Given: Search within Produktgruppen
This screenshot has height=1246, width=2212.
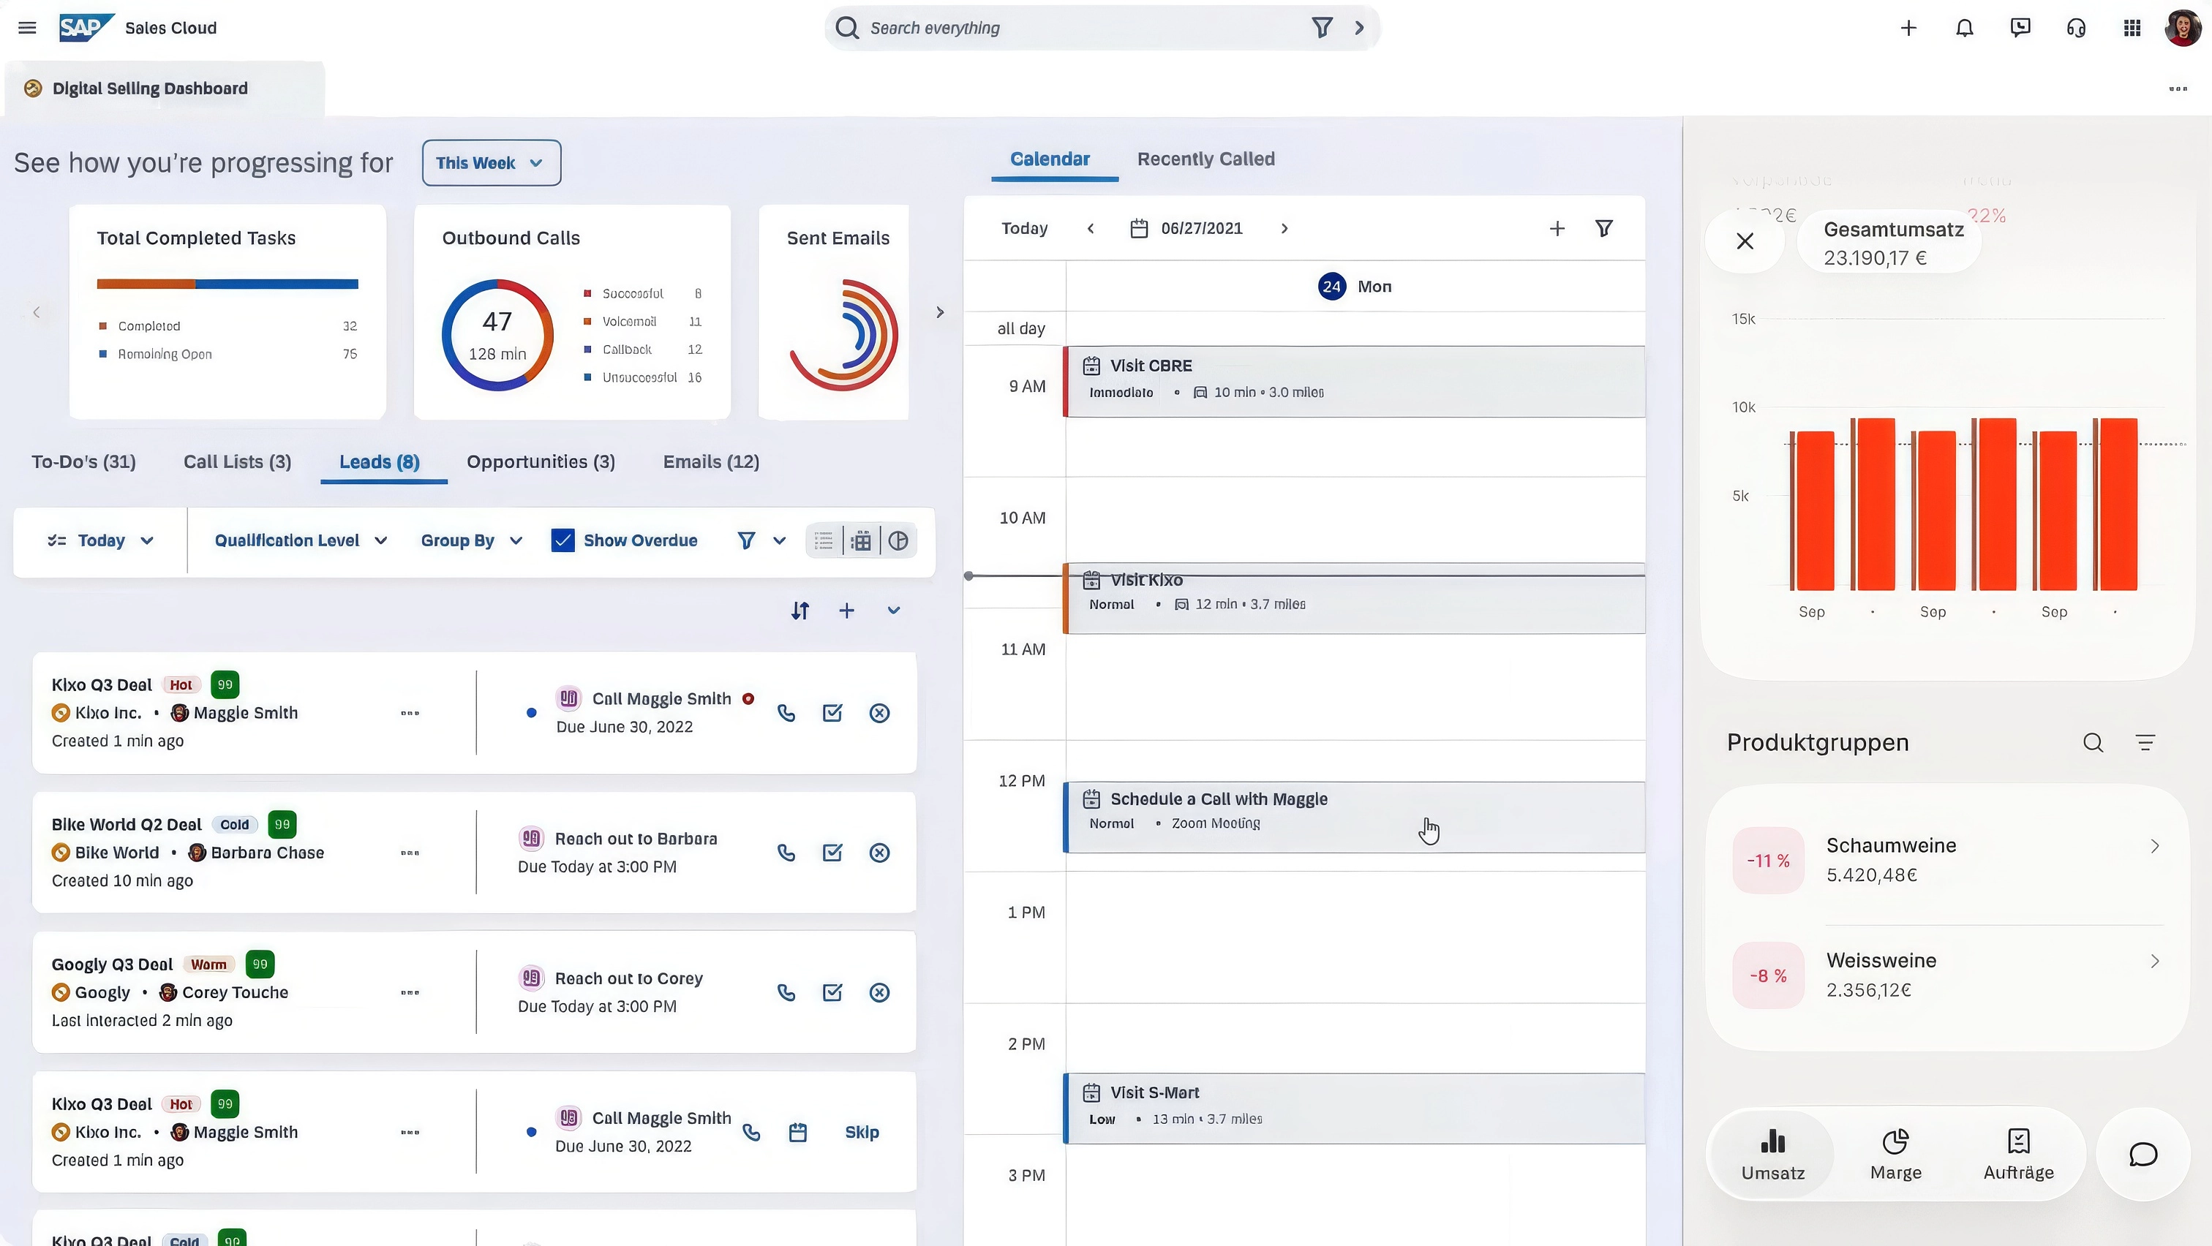Looking at the screenshot, I should (x=2093, y=742).
